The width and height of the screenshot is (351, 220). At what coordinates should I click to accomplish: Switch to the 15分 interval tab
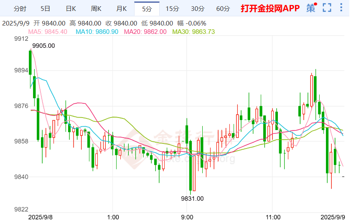[172, 9]
